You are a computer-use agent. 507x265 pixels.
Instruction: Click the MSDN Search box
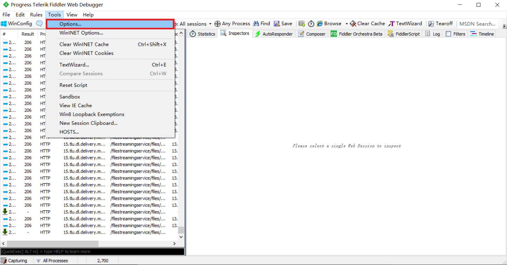coord(478,24)
